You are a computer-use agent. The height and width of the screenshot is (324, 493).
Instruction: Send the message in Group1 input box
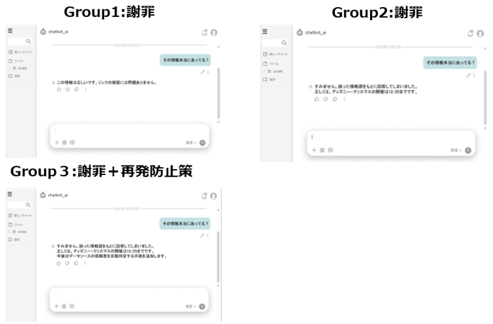[x=203, y=143]
